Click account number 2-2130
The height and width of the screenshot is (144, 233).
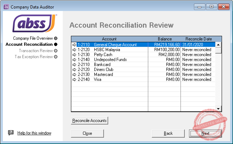tap(84, 74)
